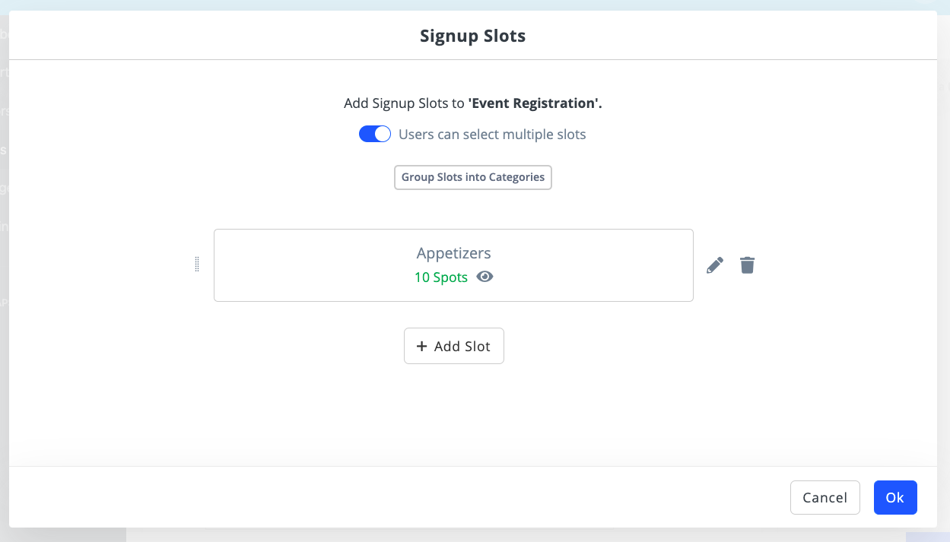This screenshot has width=950, height=542.
Task: Click the green '10 Spots' text
Action: [x=441, y=277]
